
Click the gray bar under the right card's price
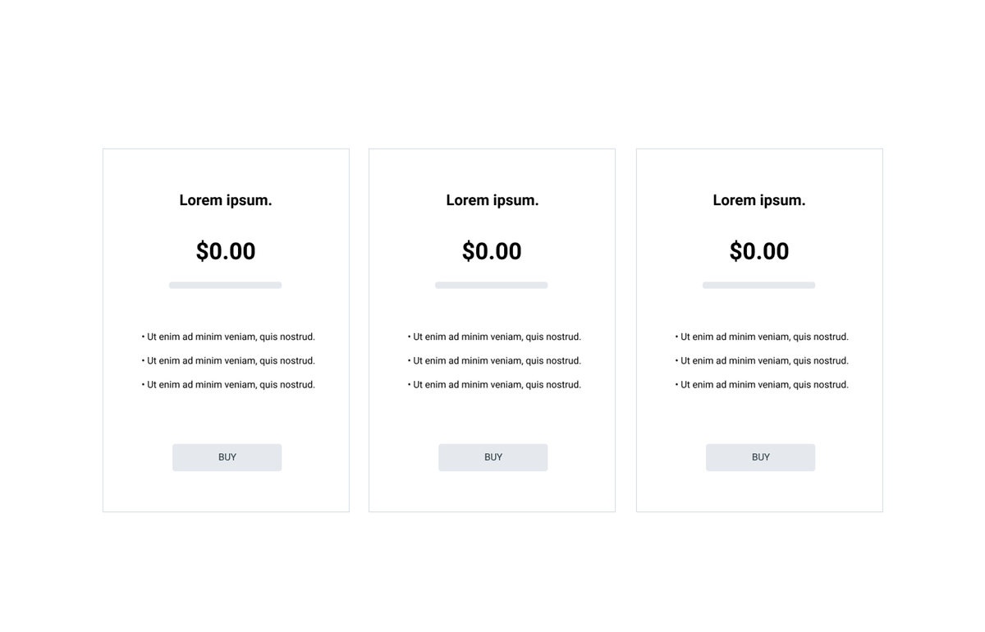759,286
